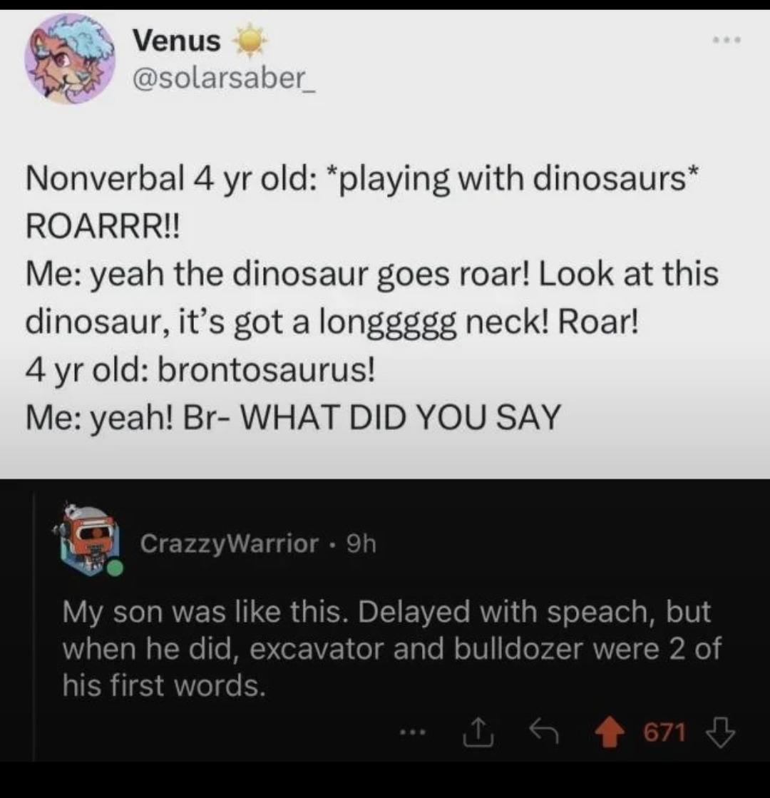Image resolution: width=770 pixels, height=798 pixels.
Task: Open the options menu for Venus's tweet
Action: pyautogui.click(x=725, y=41)
